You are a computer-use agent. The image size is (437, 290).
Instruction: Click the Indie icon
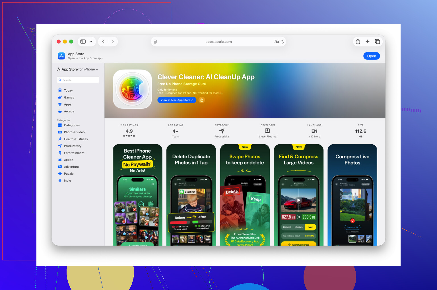[60, 180]
